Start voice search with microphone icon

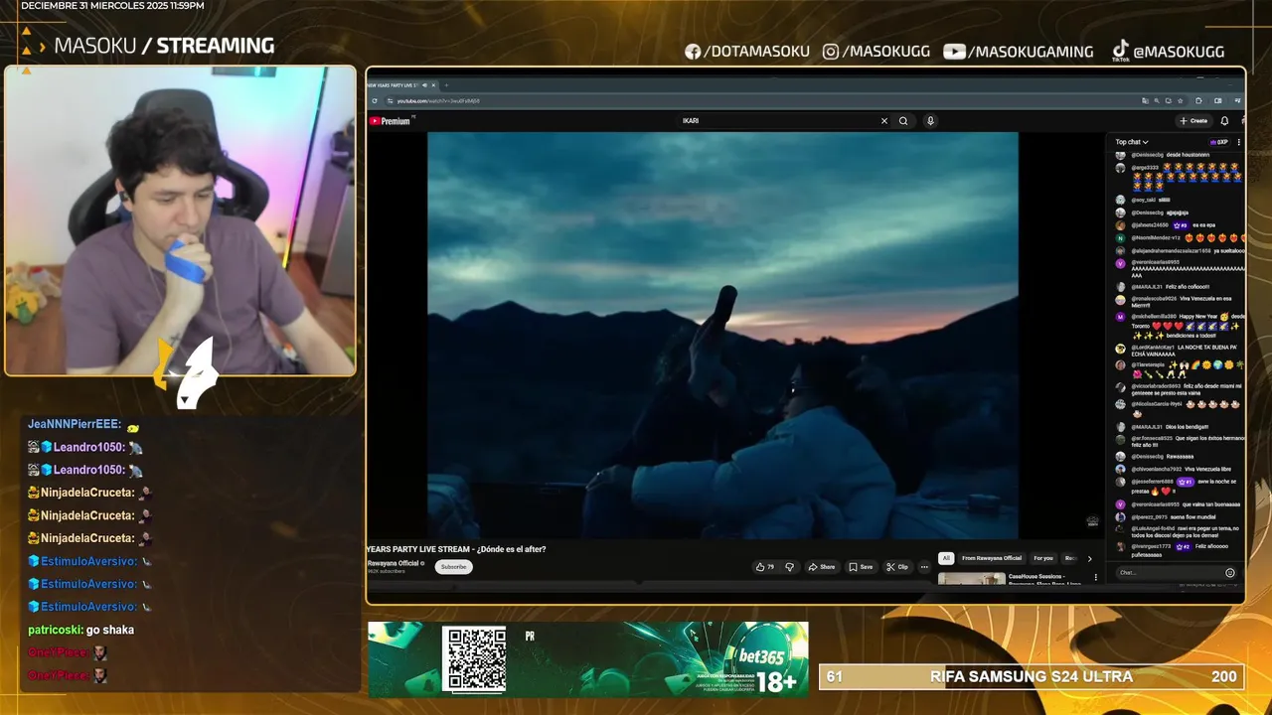tap(930, 121)
